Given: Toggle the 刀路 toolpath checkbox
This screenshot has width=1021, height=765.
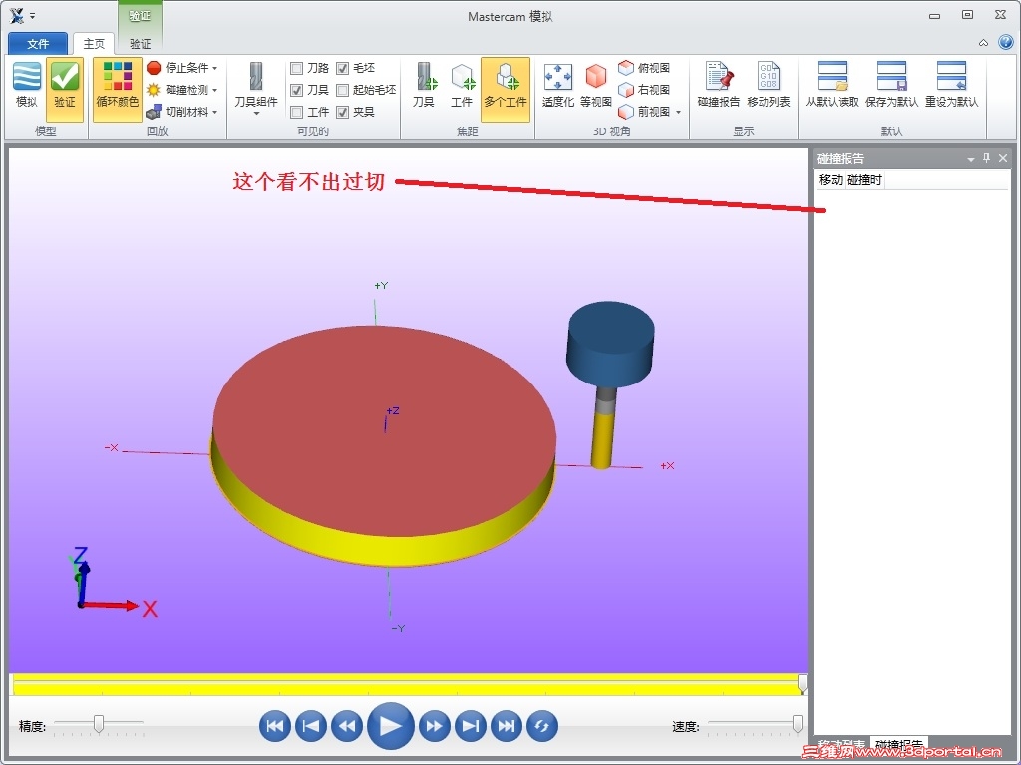Looking at the screenshot, I should click(x=296, y=68).
